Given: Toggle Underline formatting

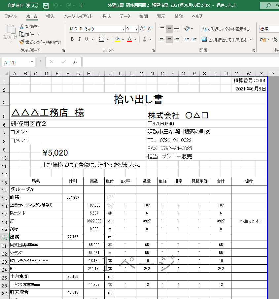Looking at the screenshot, I should [x=87, y=39].
